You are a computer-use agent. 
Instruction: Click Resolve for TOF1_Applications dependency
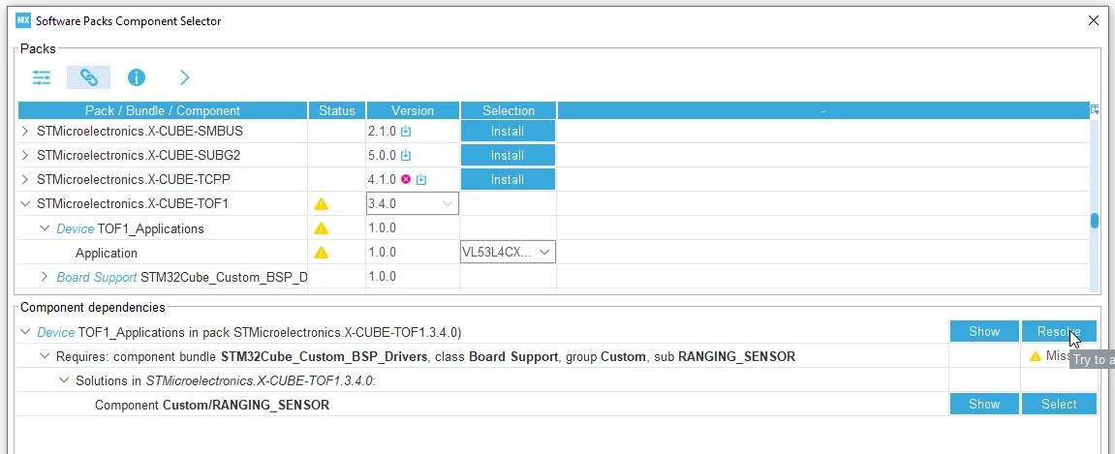[x=1059, y=332]
